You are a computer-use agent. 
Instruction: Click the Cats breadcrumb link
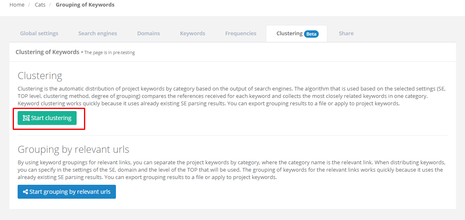pos(40,5)
